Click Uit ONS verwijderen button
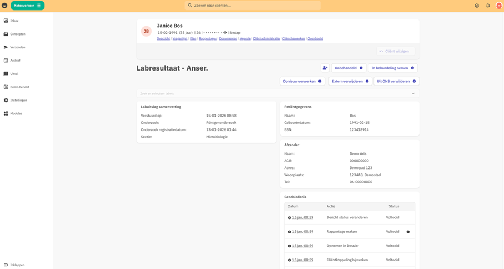Viewport: 504px width, 269px height. click(x=396, y=81)
